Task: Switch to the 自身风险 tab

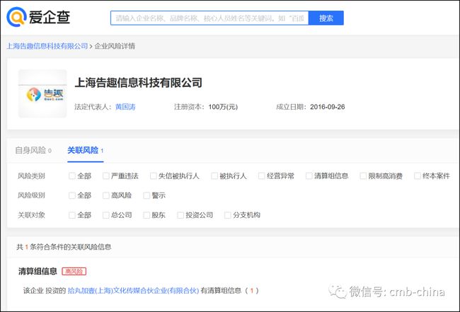Action: tap(33, 151)
